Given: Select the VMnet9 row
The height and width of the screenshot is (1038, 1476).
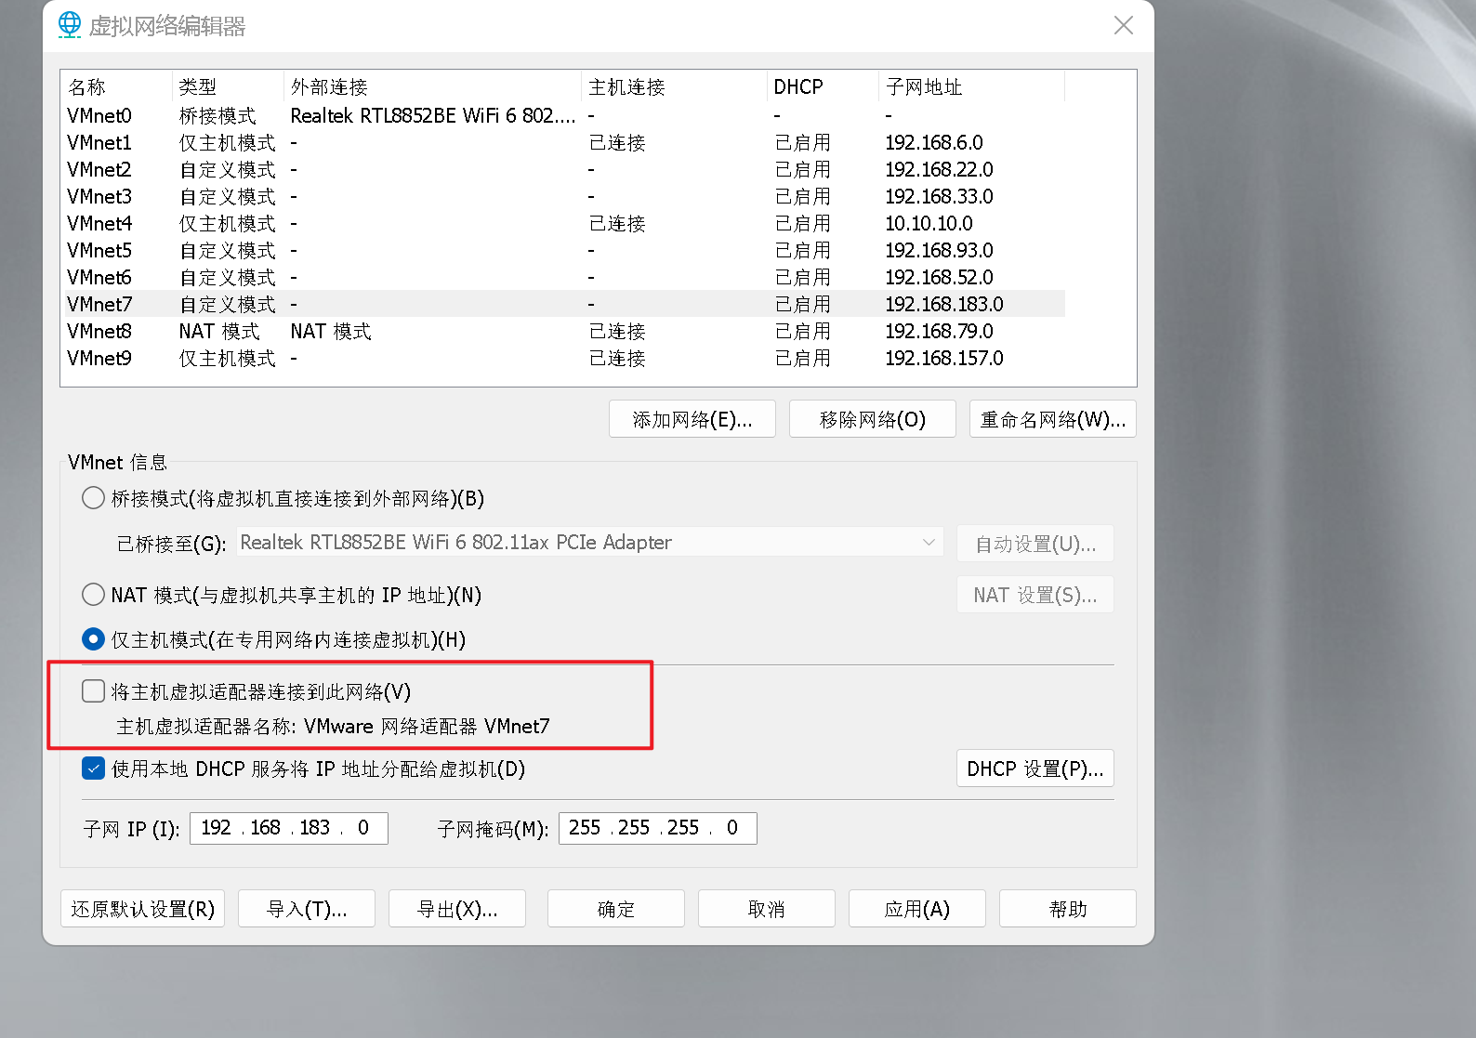Looking at the screenshot, I should [x=563, y=358].
